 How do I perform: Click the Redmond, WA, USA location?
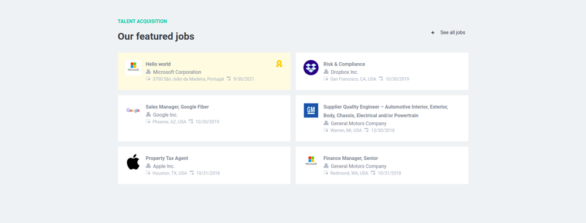pos(349,173)
